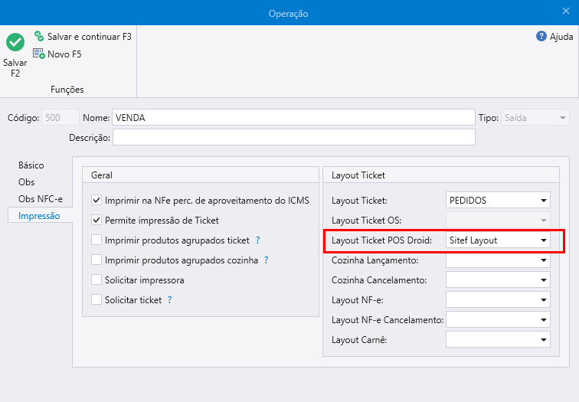Switch to the Básico tab

point(31,165)
